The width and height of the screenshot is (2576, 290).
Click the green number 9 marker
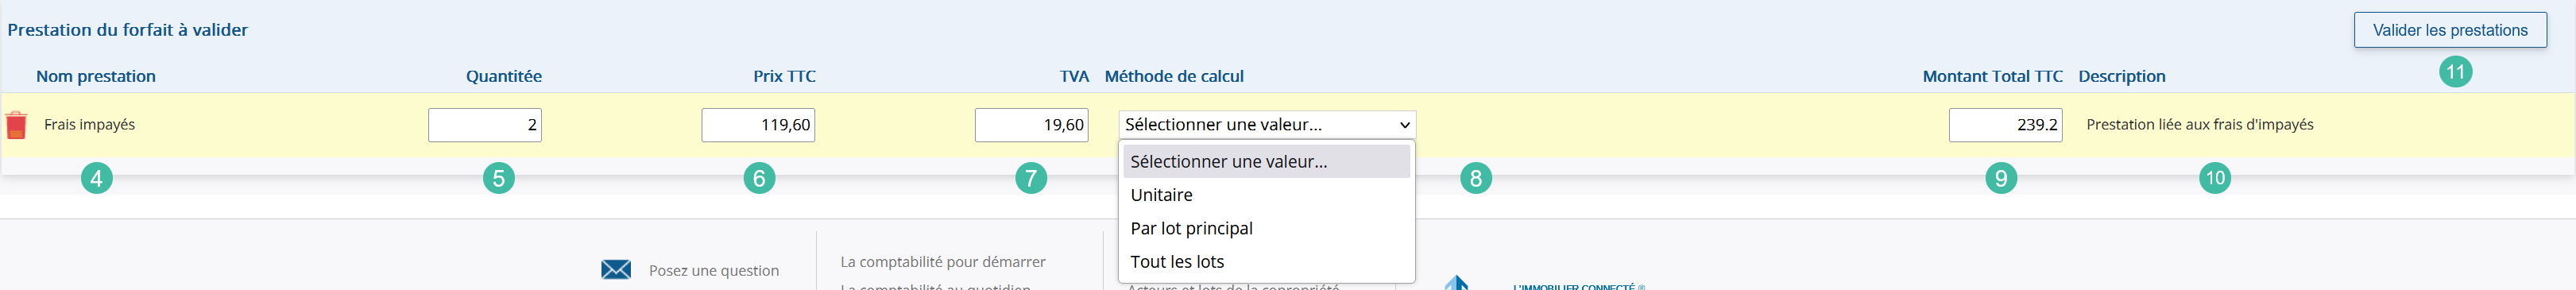2001,179
